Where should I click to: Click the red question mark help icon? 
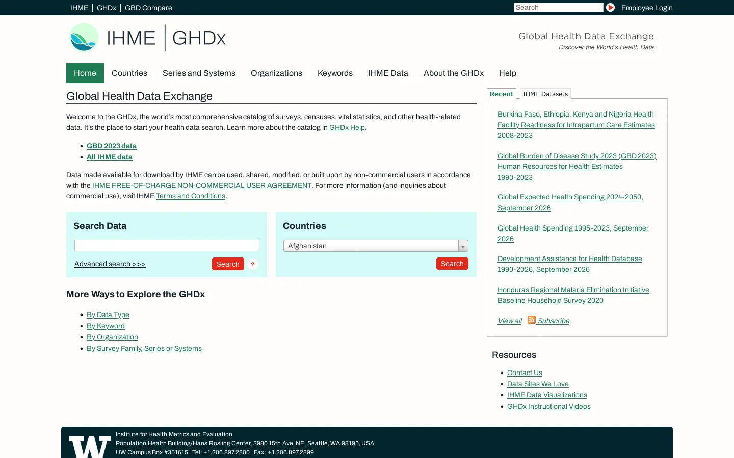pos(252,264)
